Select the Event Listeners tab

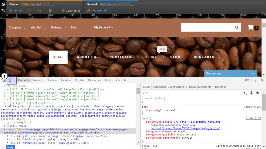pos(177,87)
